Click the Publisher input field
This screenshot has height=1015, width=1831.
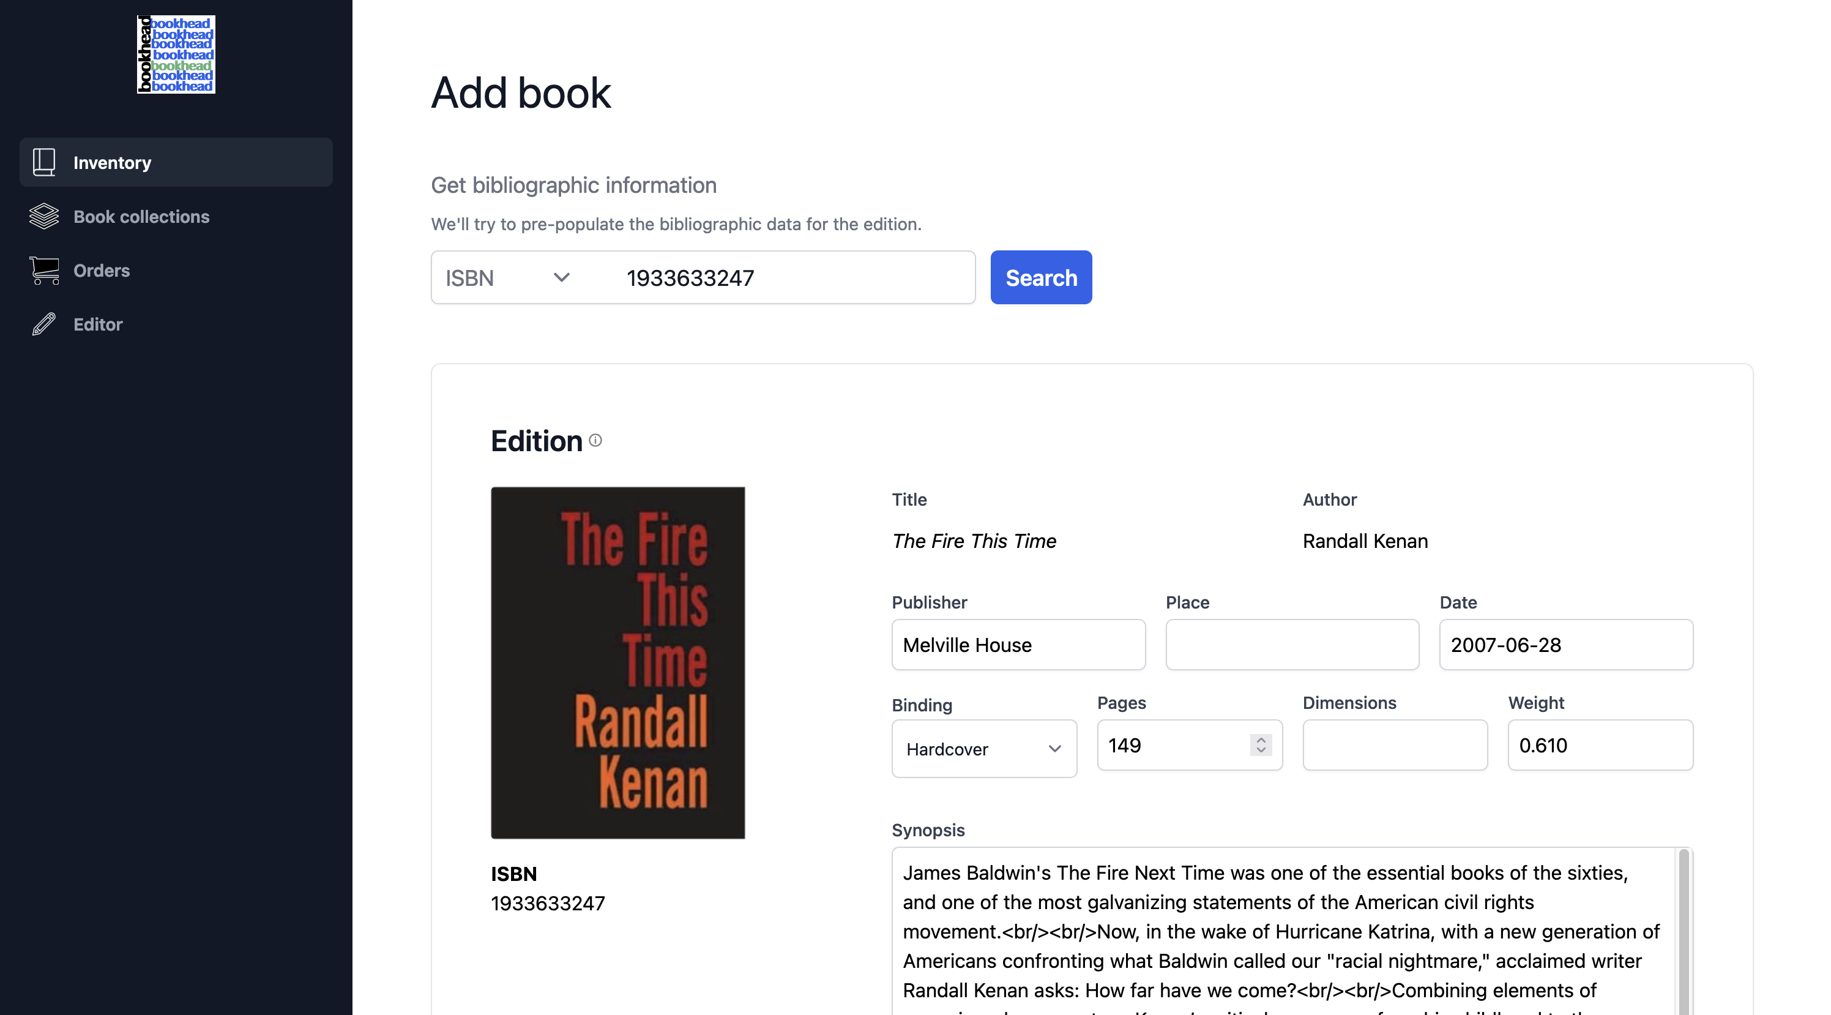click(x=1018, y=644)
